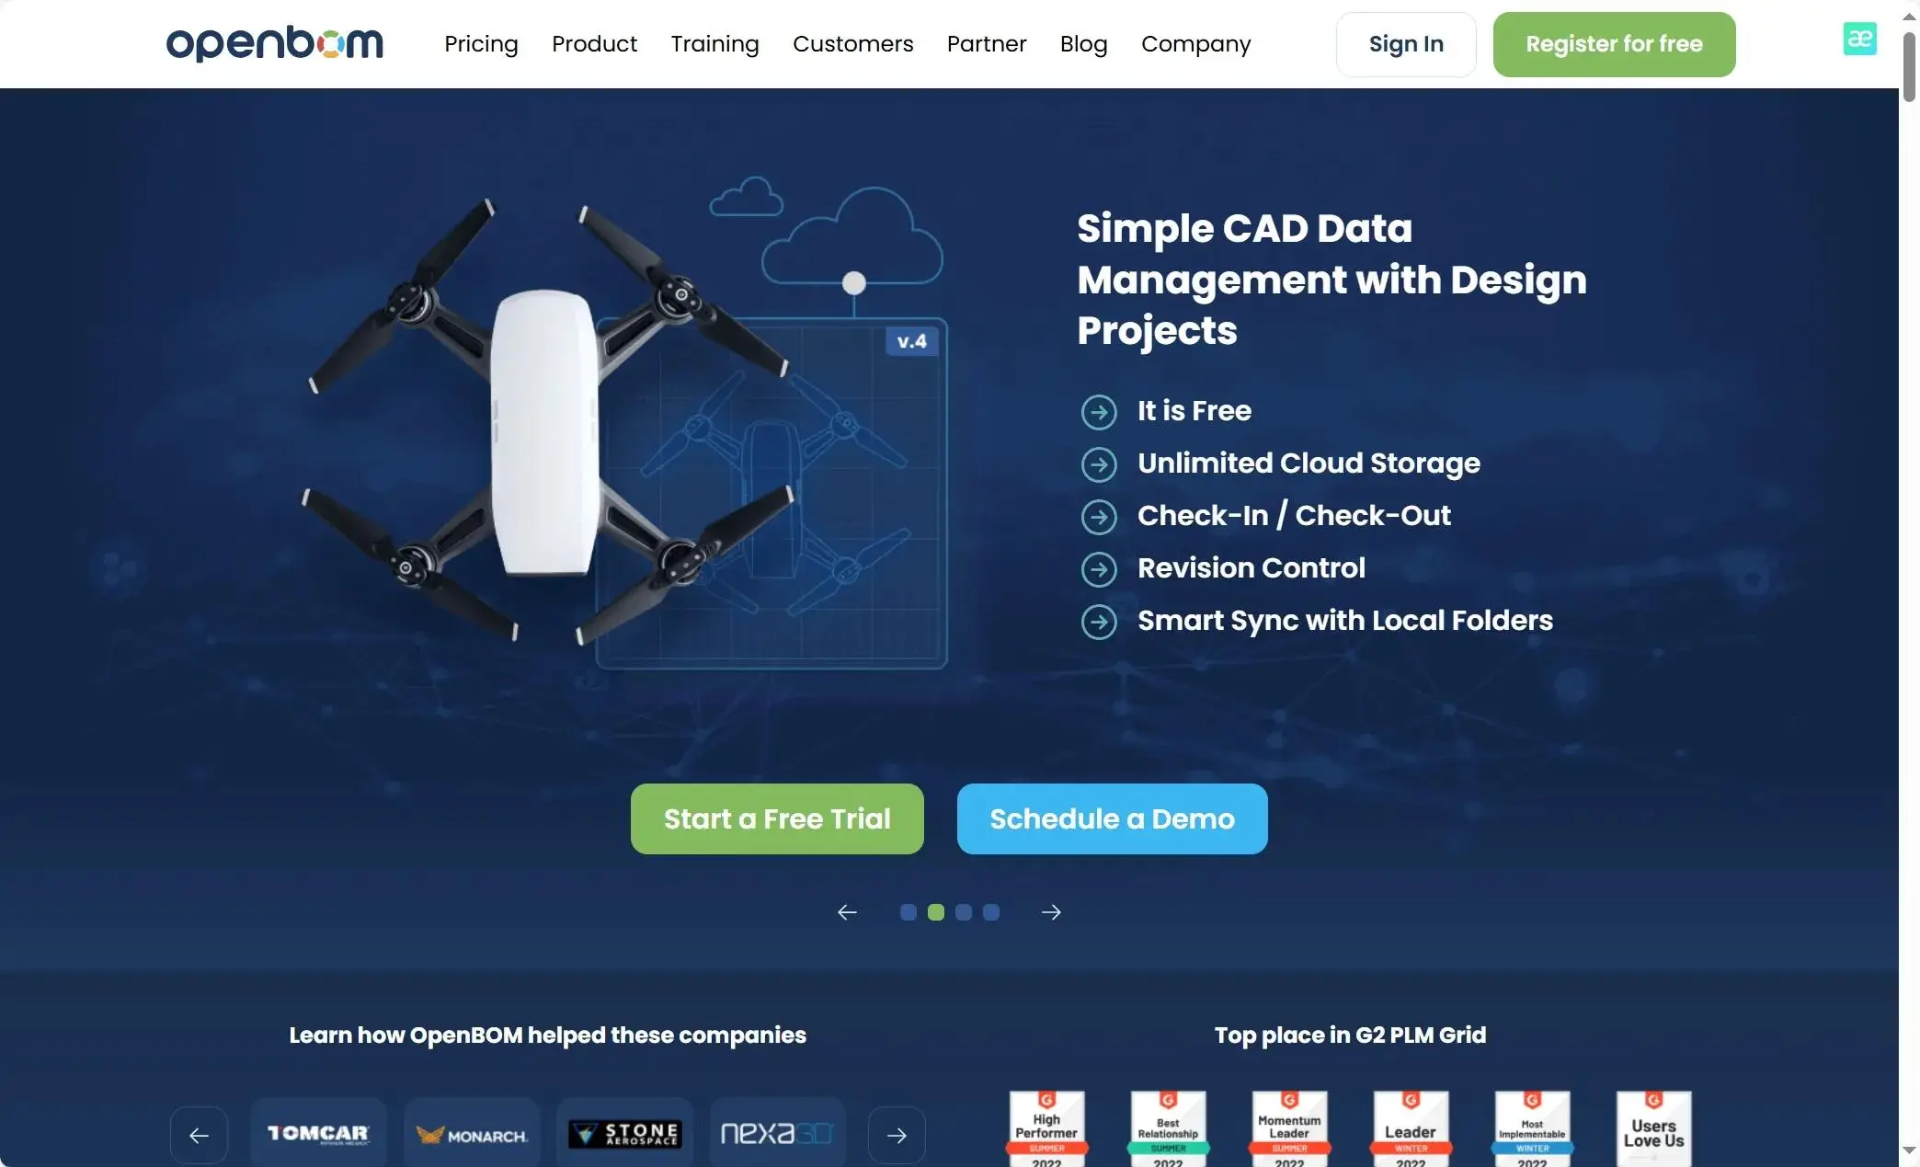Select the third carousel dot
Screen dimensions: 1920x1167
coord(964,912)
